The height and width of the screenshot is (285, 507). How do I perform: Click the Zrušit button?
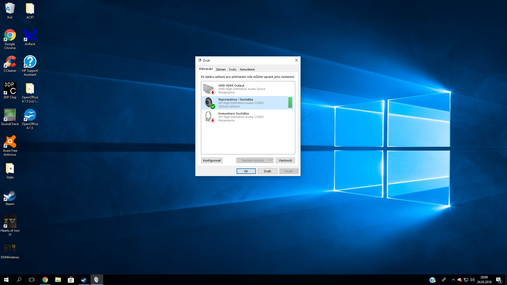pos(267,171)
